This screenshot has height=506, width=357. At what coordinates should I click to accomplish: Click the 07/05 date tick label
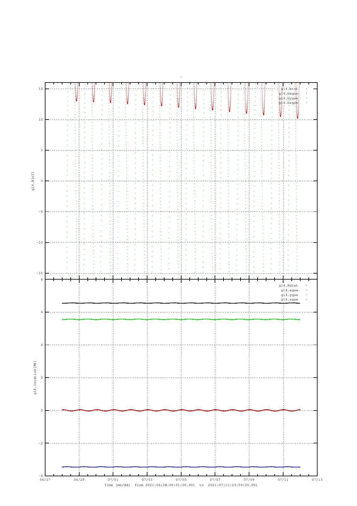click(x=181, y=480)
